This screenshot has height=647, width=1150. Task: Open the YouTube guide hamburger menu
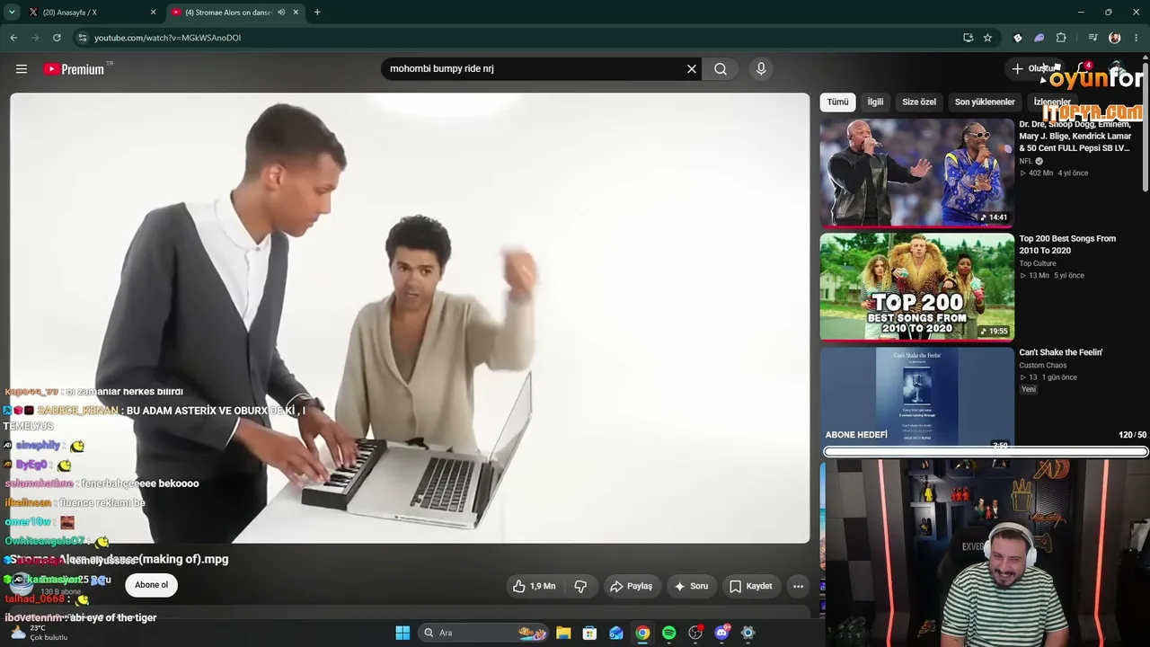point(22,69)
